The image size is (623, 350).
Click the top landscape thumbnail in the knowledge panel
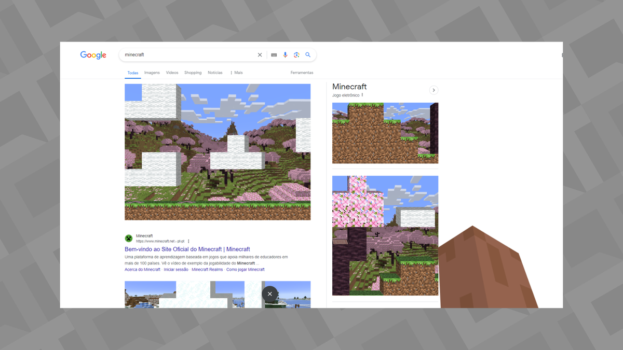(x=385, y=133)
